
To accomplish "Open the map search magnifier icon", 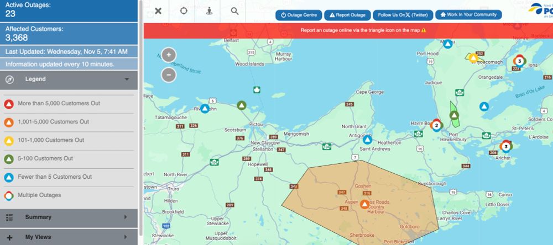I will (235, 11).
